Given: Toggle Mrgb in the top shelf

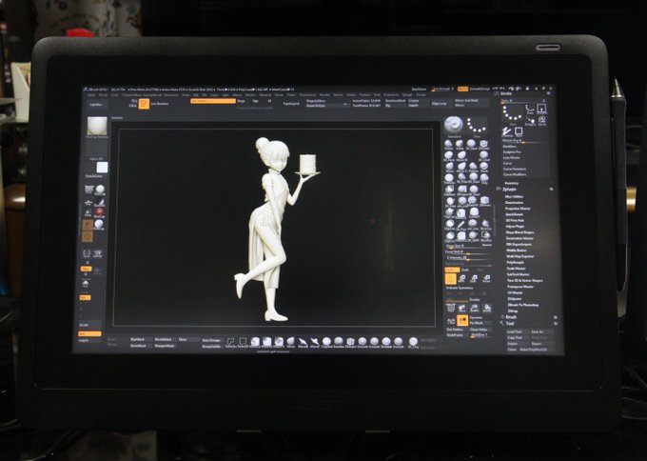Looking at the screenshot, I should (242, 101).
